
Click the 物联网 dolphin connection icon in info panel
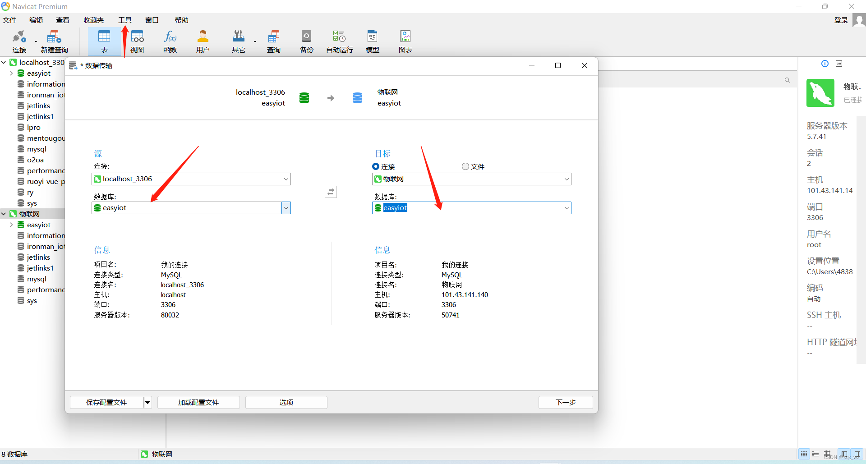[820, 93]
